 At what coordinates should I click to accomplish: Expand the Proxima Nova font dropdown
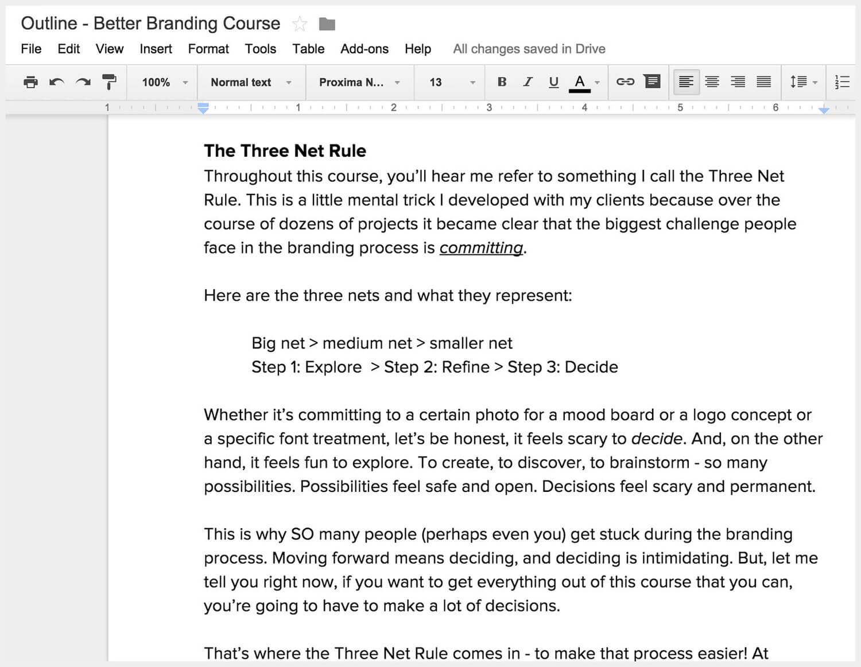(359, 82)
